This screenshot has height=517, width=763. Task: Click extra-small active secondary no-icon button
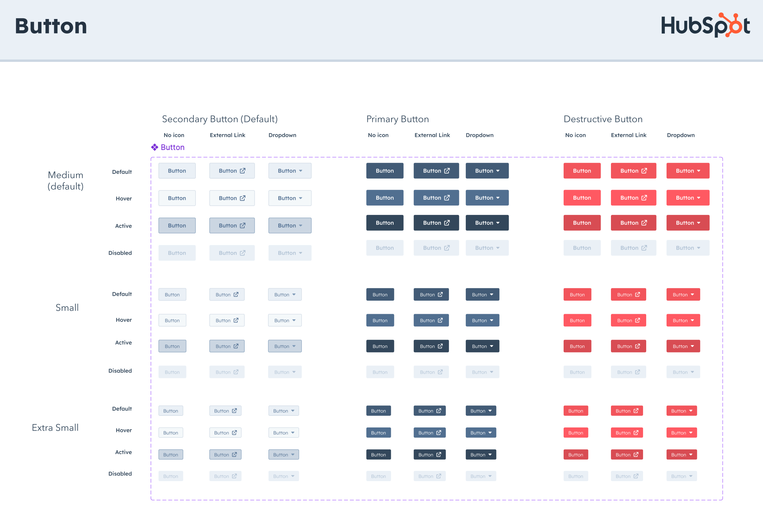[x=171, y=454]
